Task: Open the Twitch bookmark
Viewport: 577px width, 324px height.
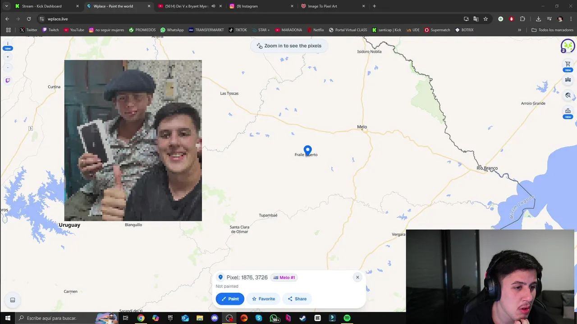Action: (x=50, y=30)
